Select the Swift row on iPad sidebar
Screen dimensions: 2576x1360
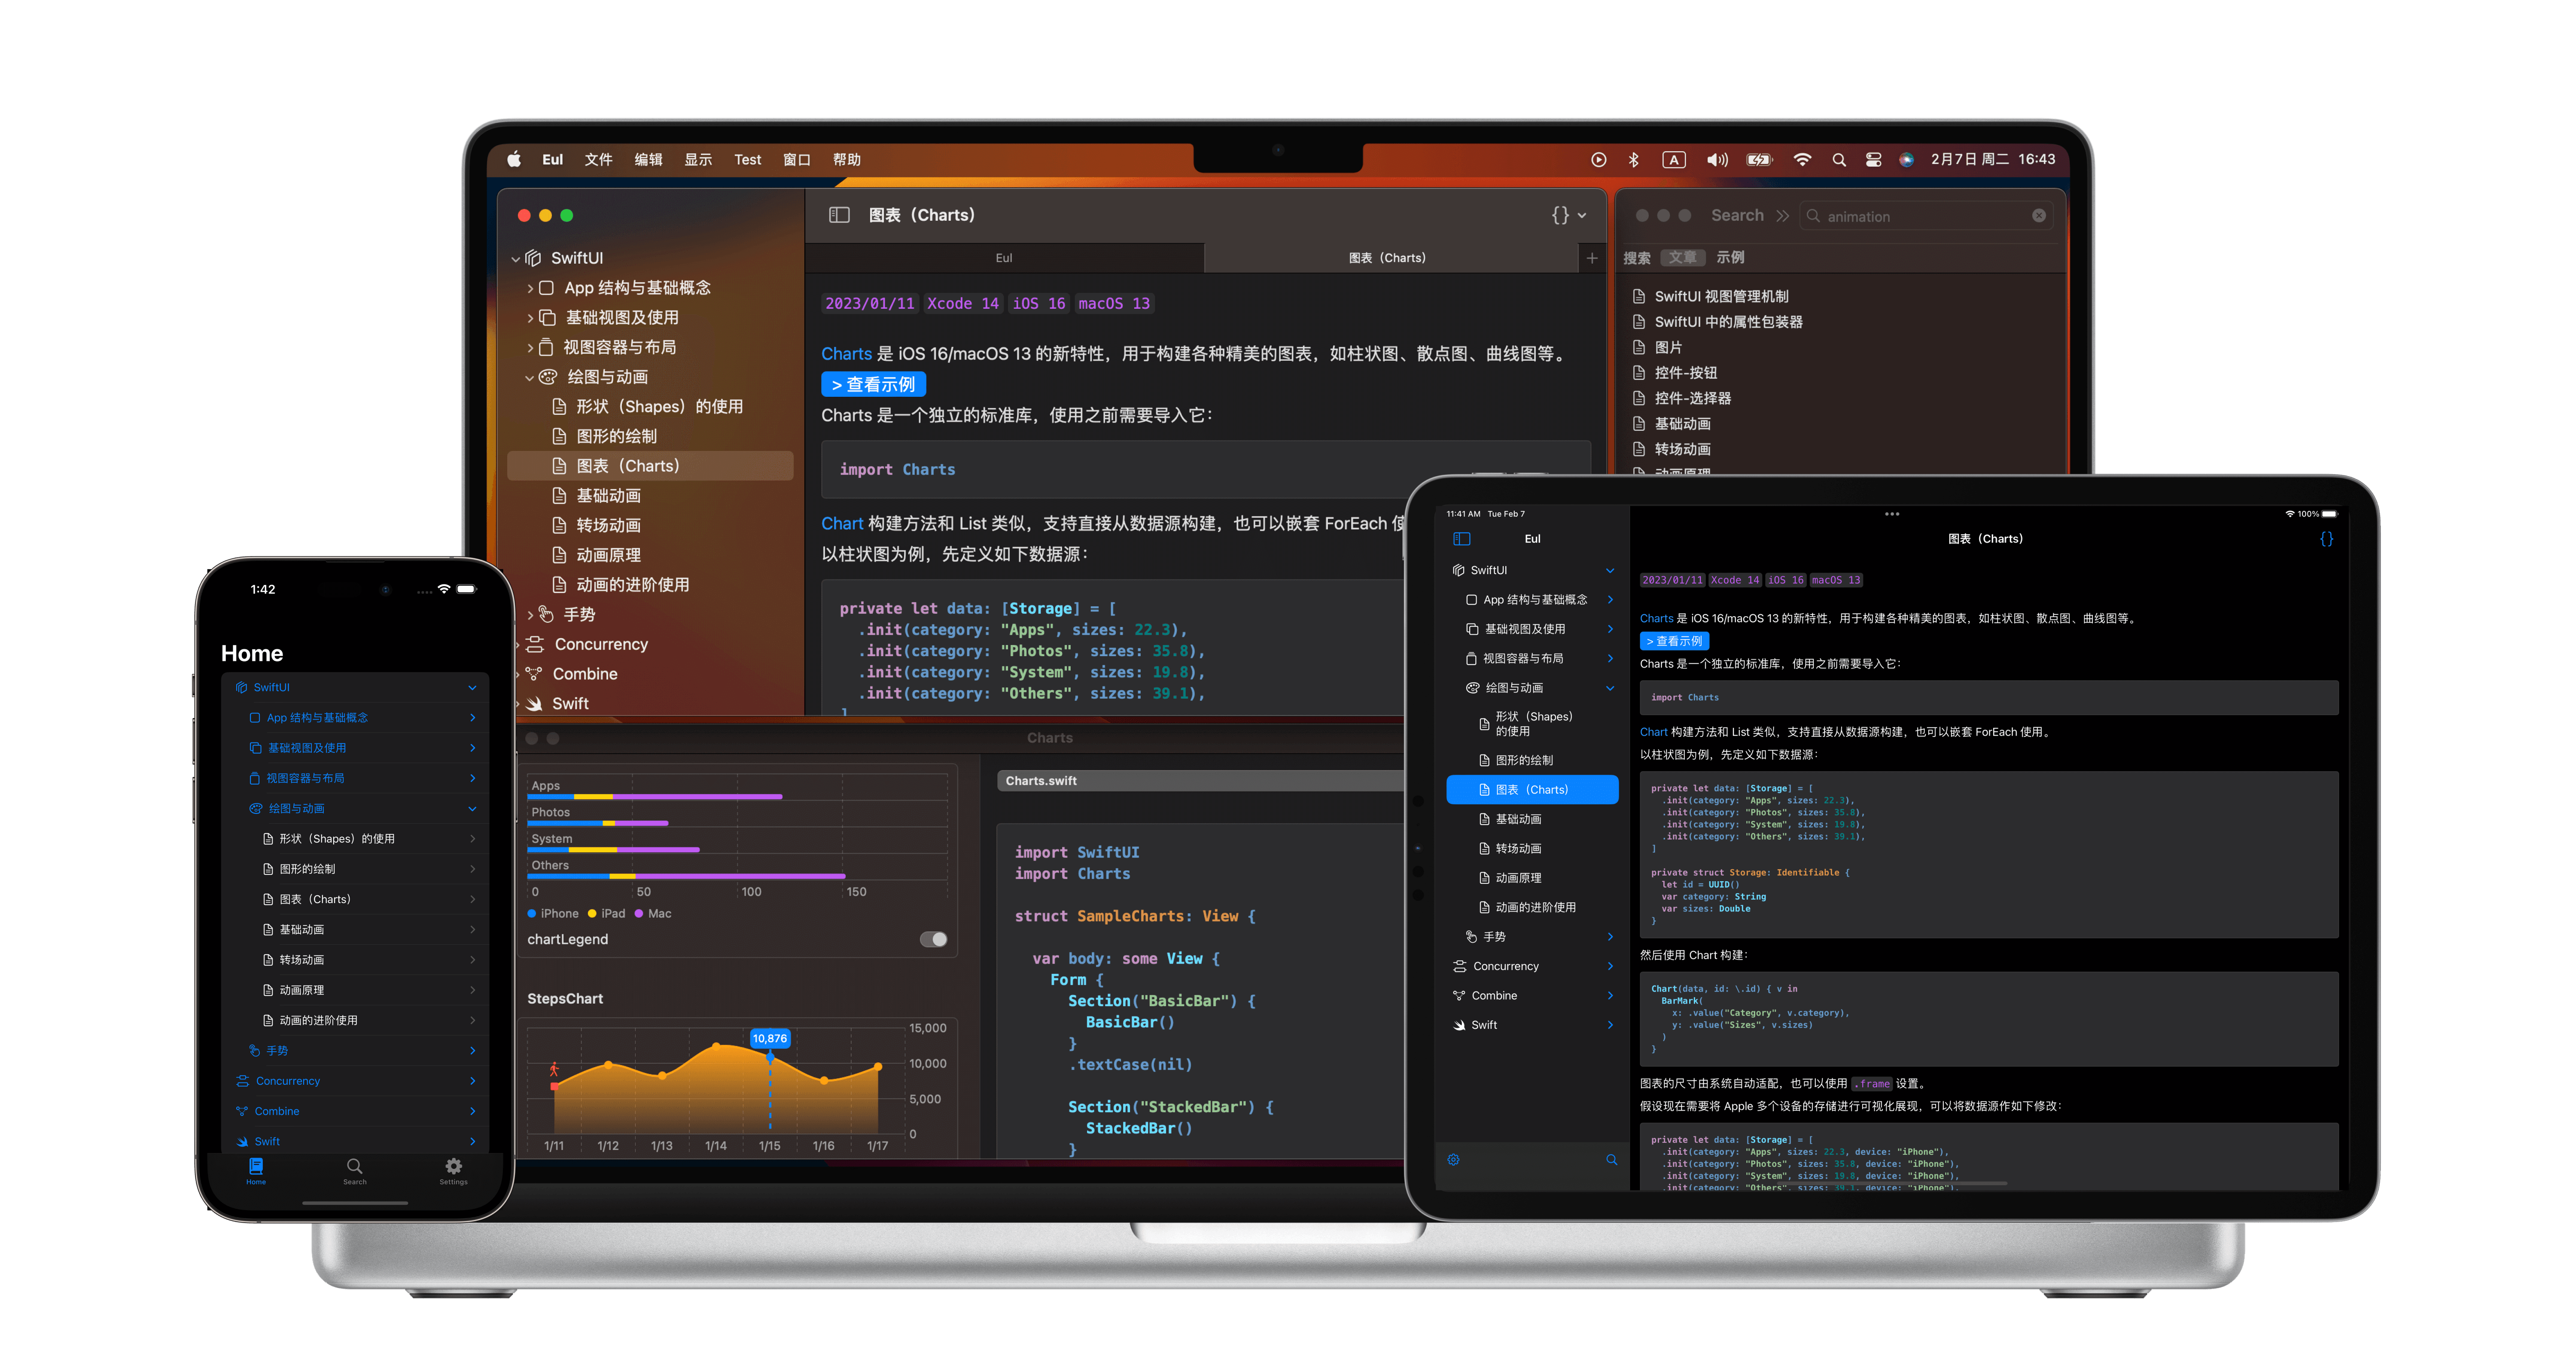pos(1532,1025)
